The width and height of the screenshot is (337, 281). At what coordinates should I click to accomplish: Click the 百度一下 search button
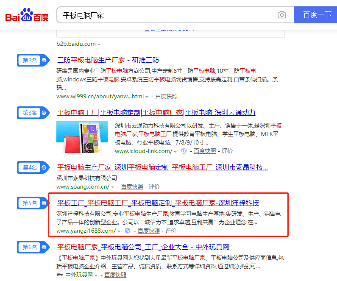point(315,15)
